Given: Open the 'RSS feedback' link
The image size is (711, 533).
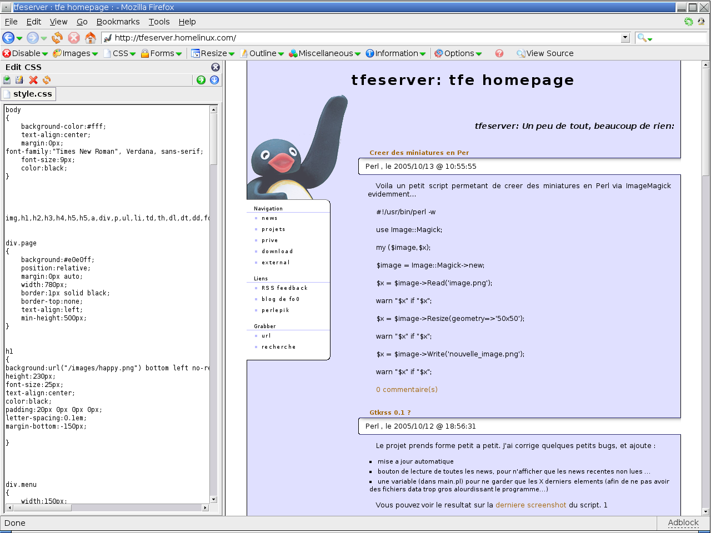Looking at the screenshot, I should [x=284, y=288].
